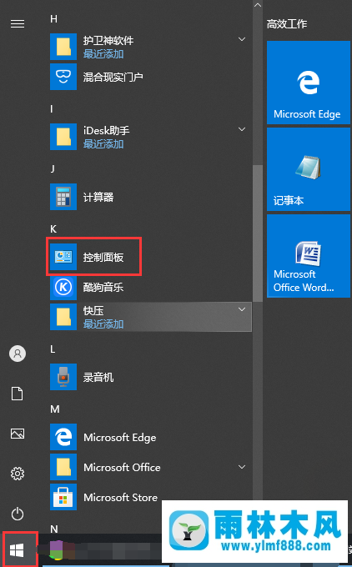Click the Windows Start button

[17, 550]
